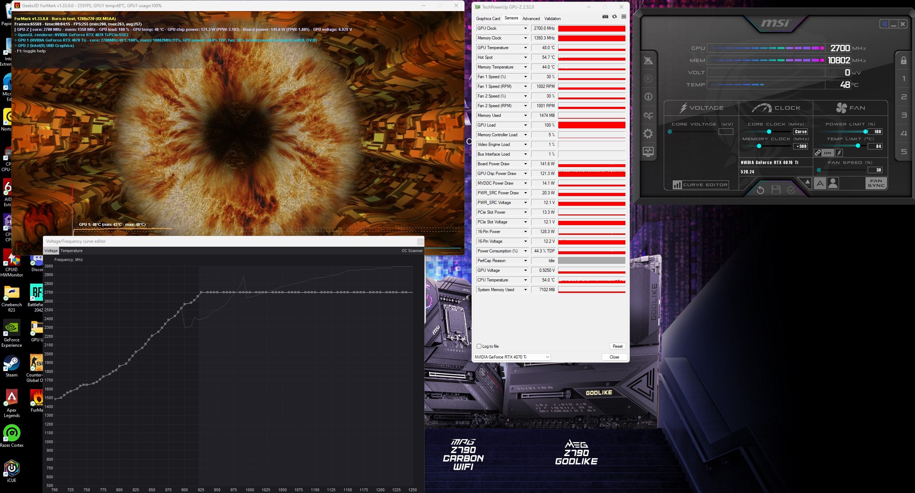Screen dimensions: 915x493
Task: Open the GPU Clock sensor dropdown
Action: (525, 28)
